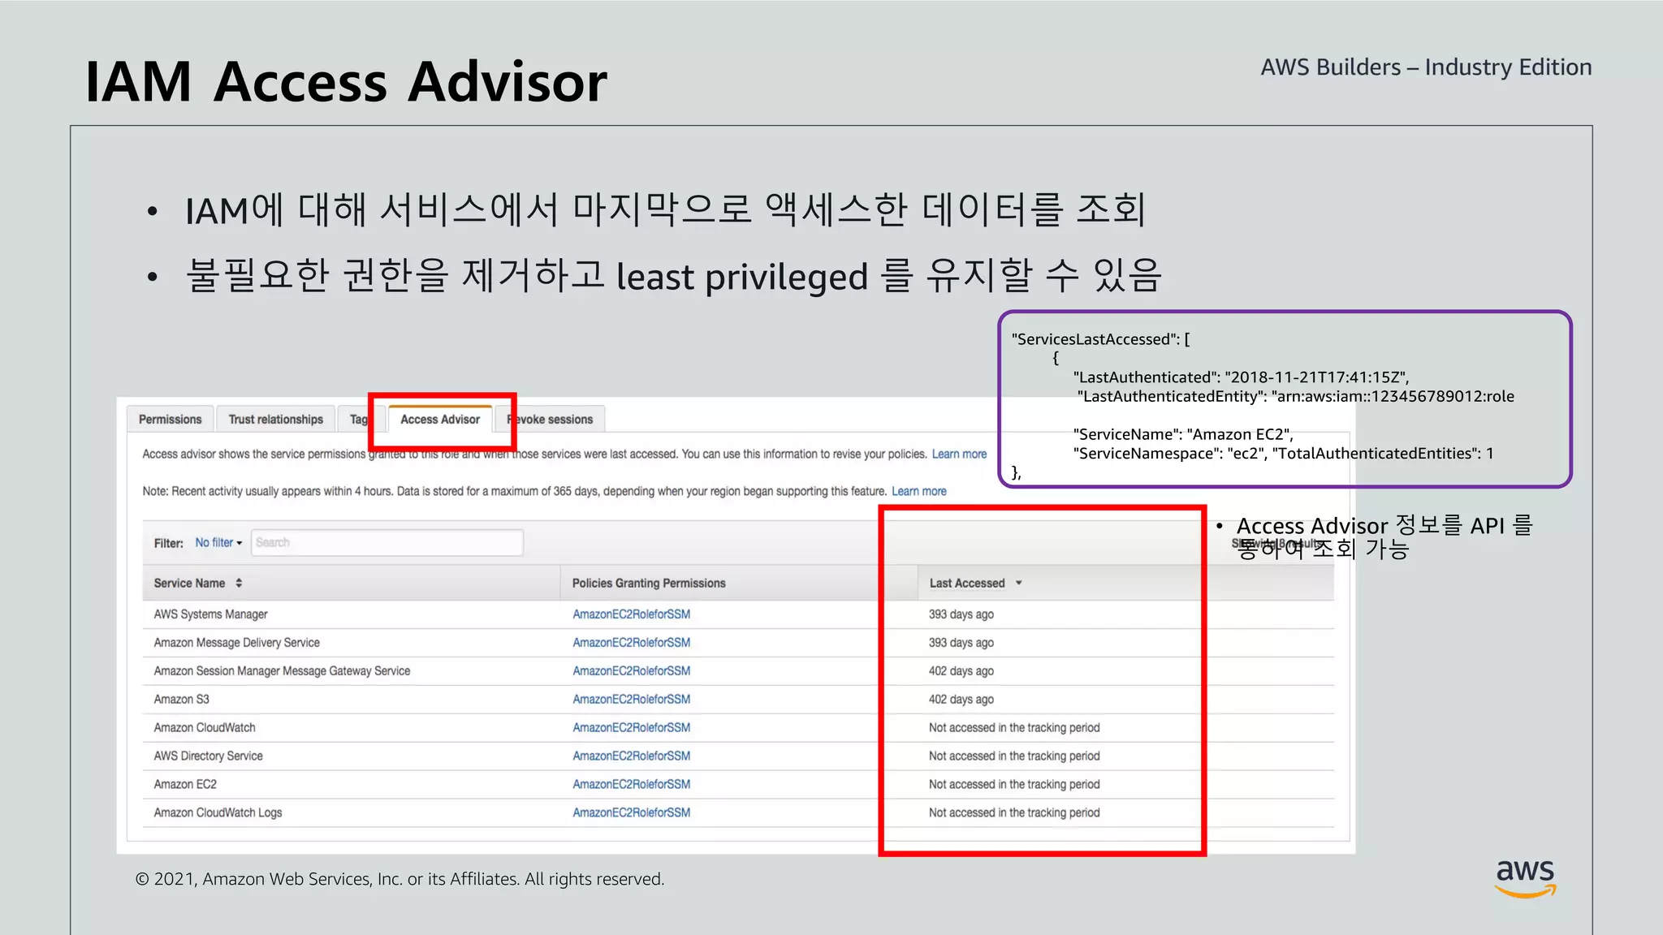This screenshot has height=935, width=1663.
Task: Click the AWS logo on the slide
Action: (x=1526, y=878)
